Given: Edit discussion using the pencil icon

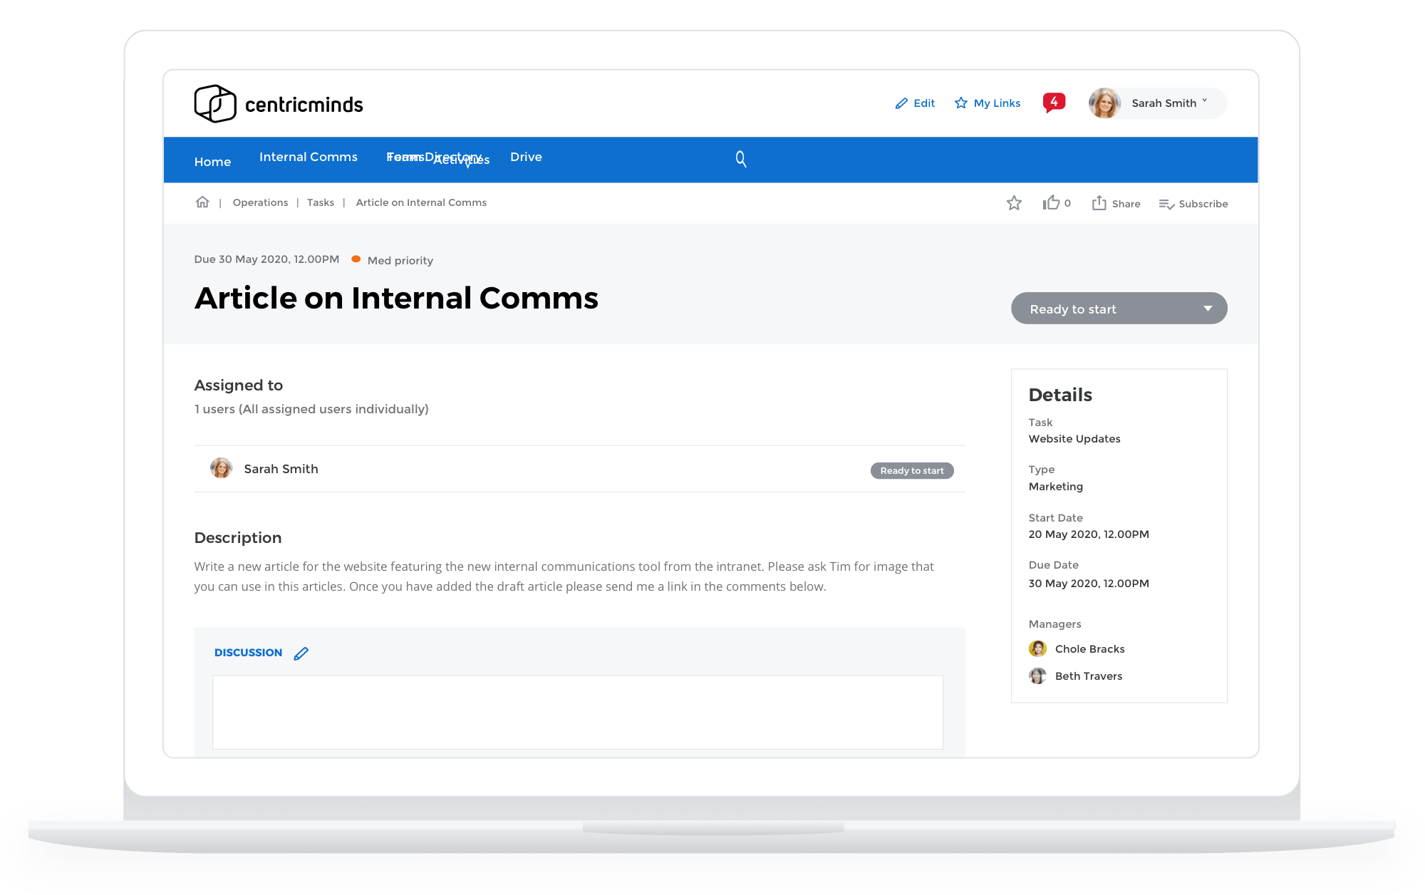Looking at the screenshot, I should (301, 653).
